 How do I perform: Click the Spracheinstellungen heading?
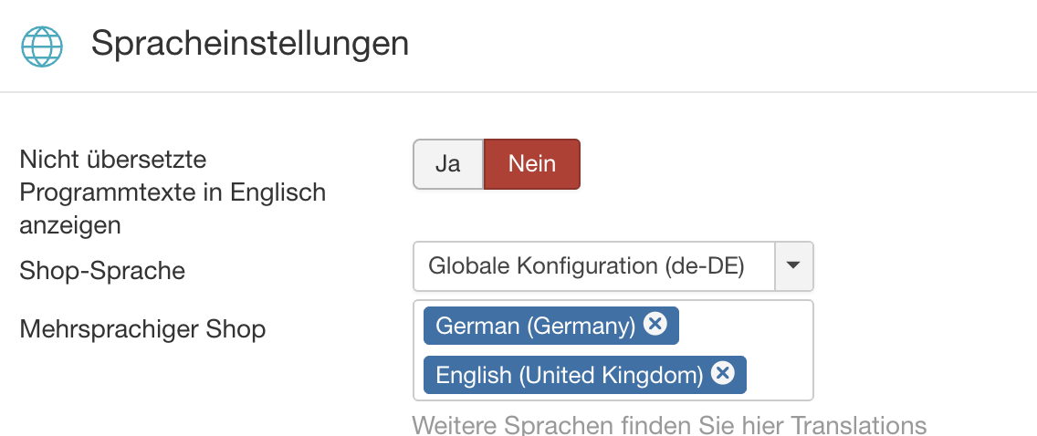click(249, 44)
